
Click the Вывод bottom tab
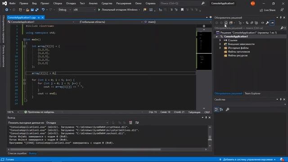[x=33, y=153]
